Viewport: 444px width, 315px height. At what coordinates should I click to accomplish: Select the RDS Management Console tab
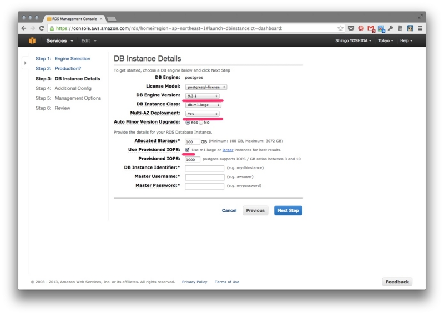tap(74, 19)
